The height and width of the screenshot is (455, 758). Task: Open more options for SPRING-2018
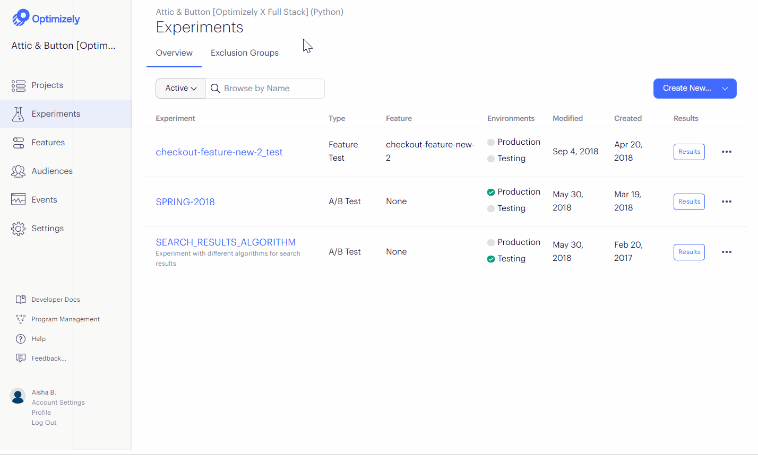tap(727, 202)
